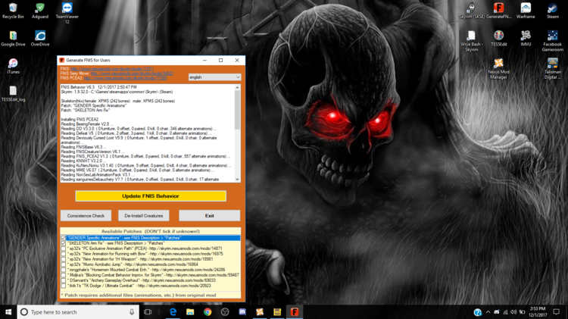568x319 pixels.
Task: Open the Task View taskbar button
Action: click(x=148, y=311)
